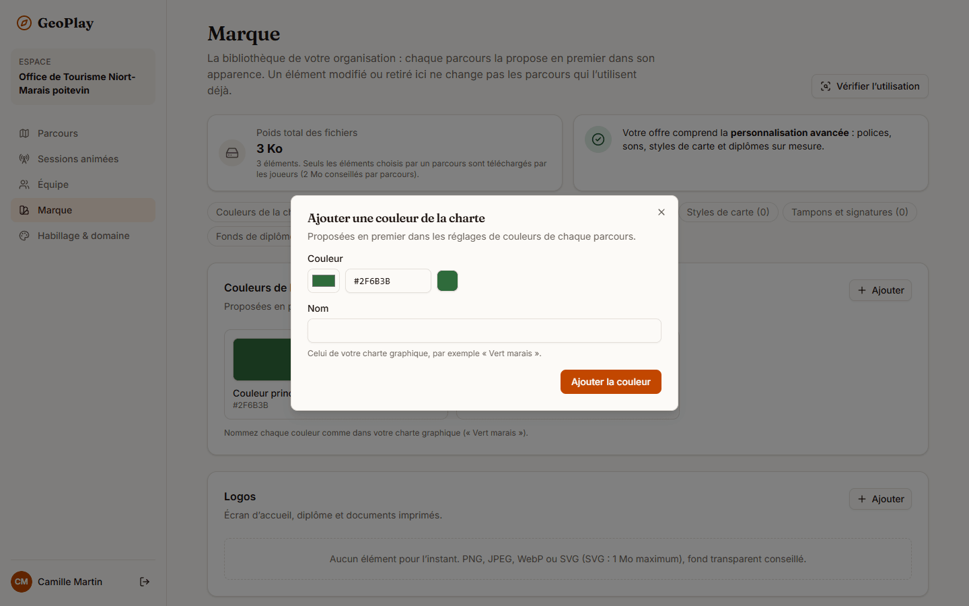Click the Équipe people icon
969x606 pixels.
click(24, 184)
